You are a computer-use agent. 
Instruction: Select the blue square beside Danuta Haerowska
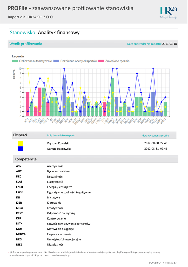click(x=21, y=149)
